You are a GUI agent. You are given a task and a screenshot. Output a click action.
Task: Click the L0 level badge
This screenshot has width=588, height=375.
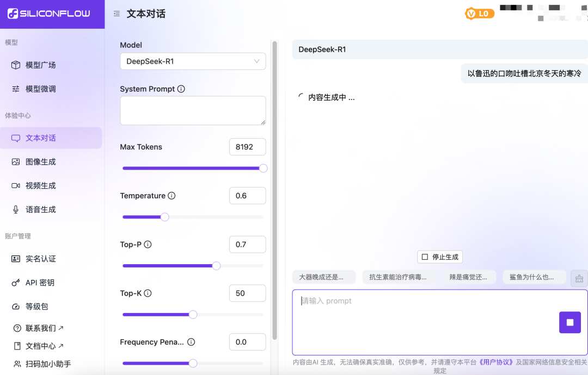pos(480,14)
